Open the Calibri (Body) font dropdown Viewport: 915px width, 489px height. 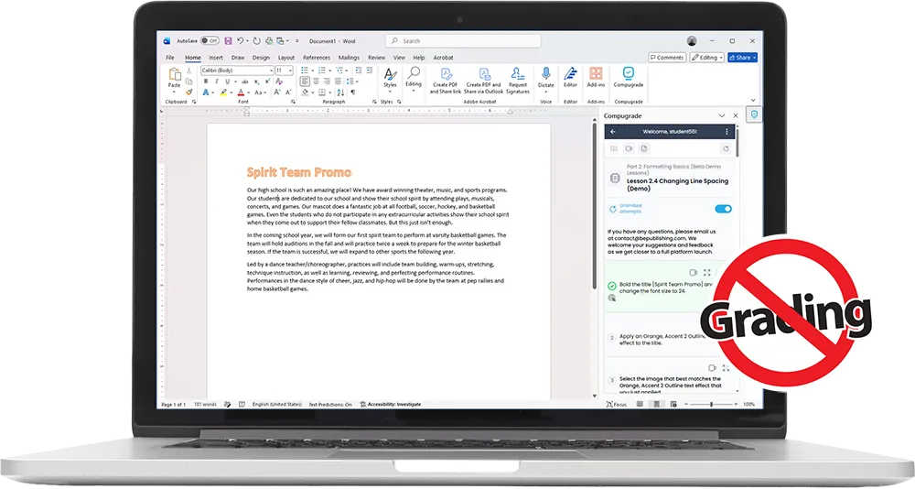coord(237,71)
